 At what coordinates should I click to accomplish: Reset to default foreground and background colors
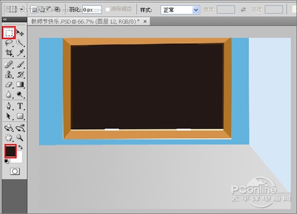[x=7, y=161]
